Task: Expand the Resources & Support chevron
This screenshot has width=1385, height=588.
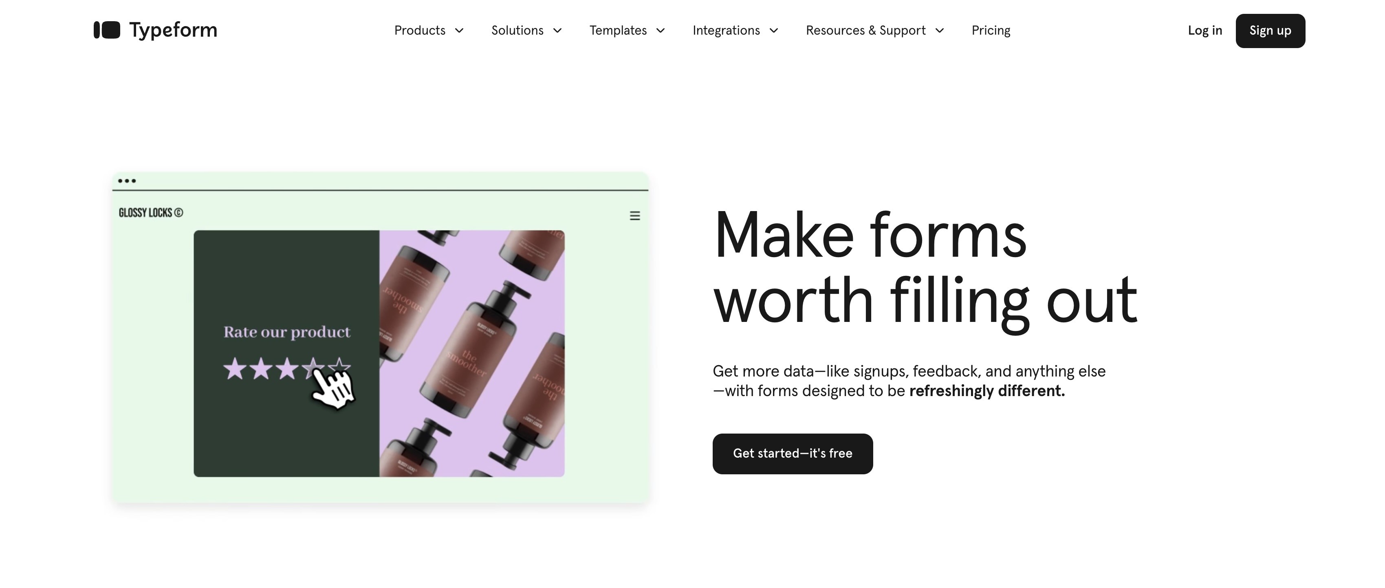Action: click(x=939, y=31)
